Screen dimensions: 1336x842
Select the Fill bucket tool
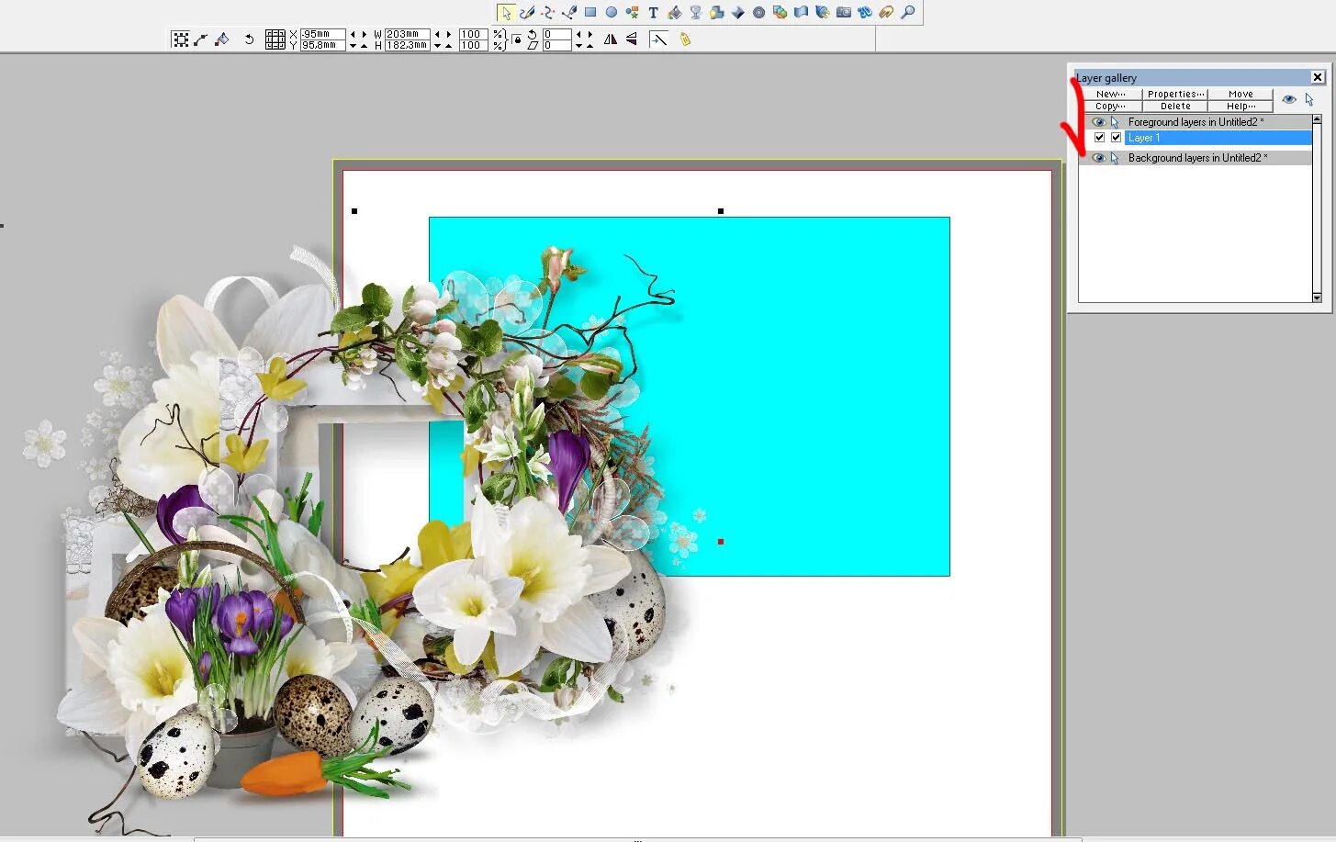coord(675,13)
